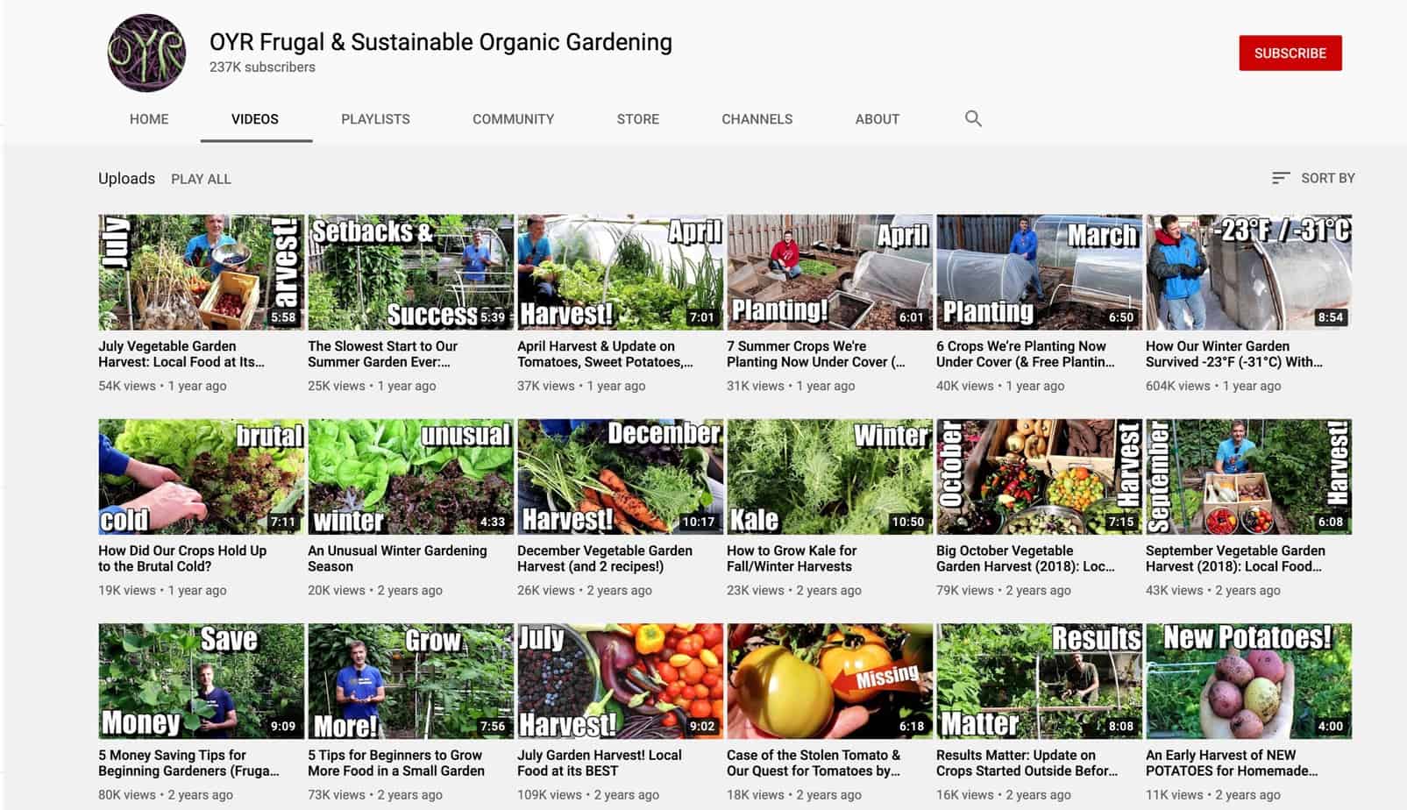The width and height of the screenshot is (1407, 810).
Task: Click the '109K views • 2 years ago' text
Action: (588, 795)
